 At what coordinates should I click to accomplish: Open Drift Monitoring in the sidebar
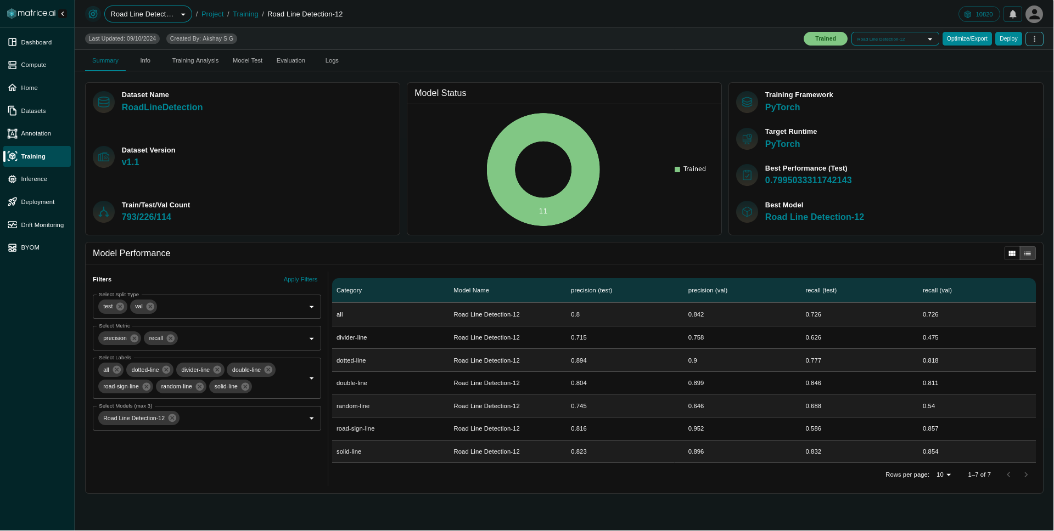point(37,225)
